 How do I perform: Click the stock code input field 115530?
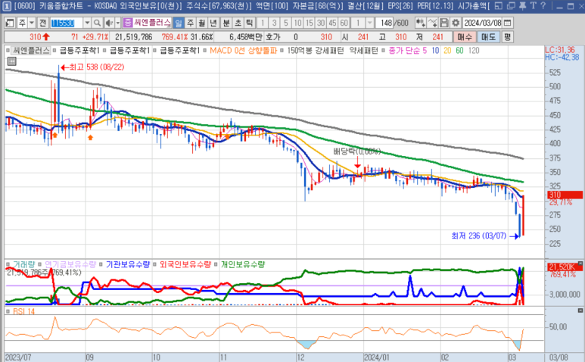(67, 23)
